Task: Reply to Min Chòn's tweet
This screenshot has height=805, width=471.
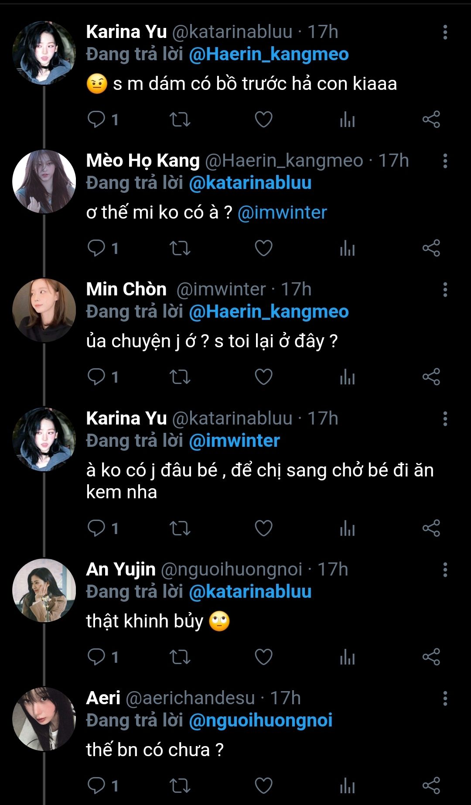Action: tap(96, 377)
